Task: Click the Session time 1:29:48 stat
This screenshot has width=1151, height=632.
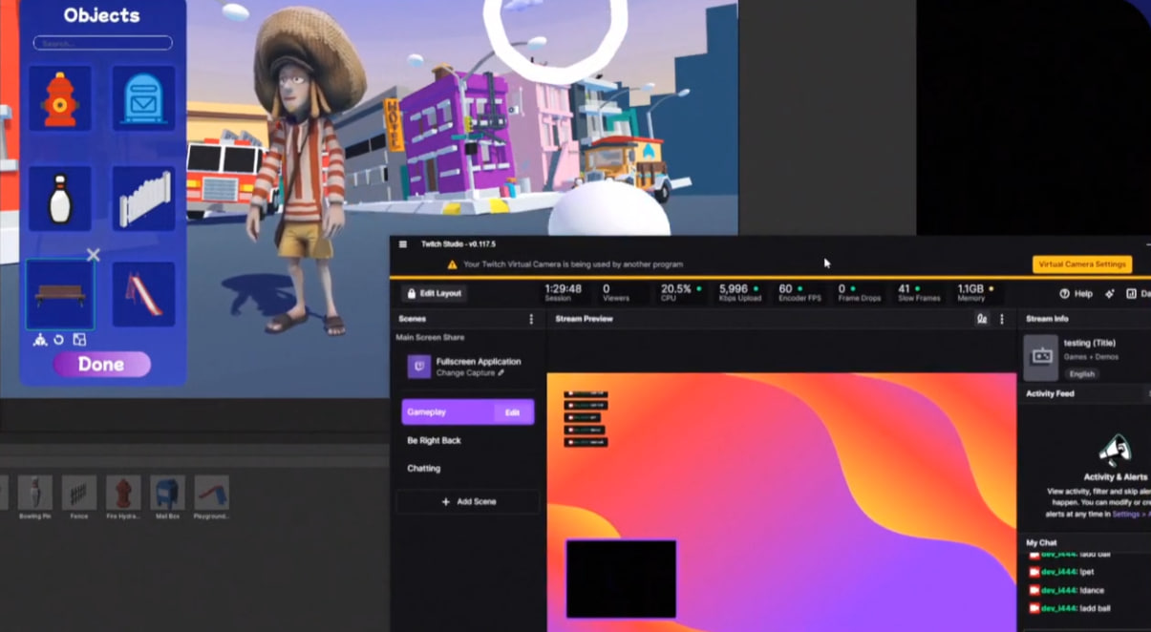Action: tap(563, 292)
